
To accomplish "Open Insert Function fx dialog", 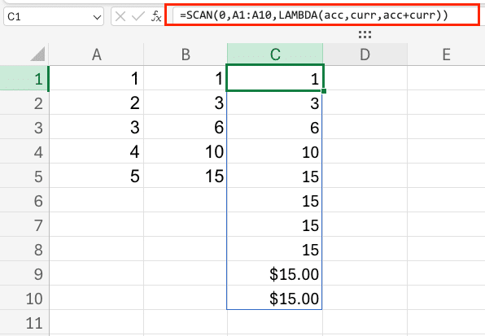I will coord(156,16).
